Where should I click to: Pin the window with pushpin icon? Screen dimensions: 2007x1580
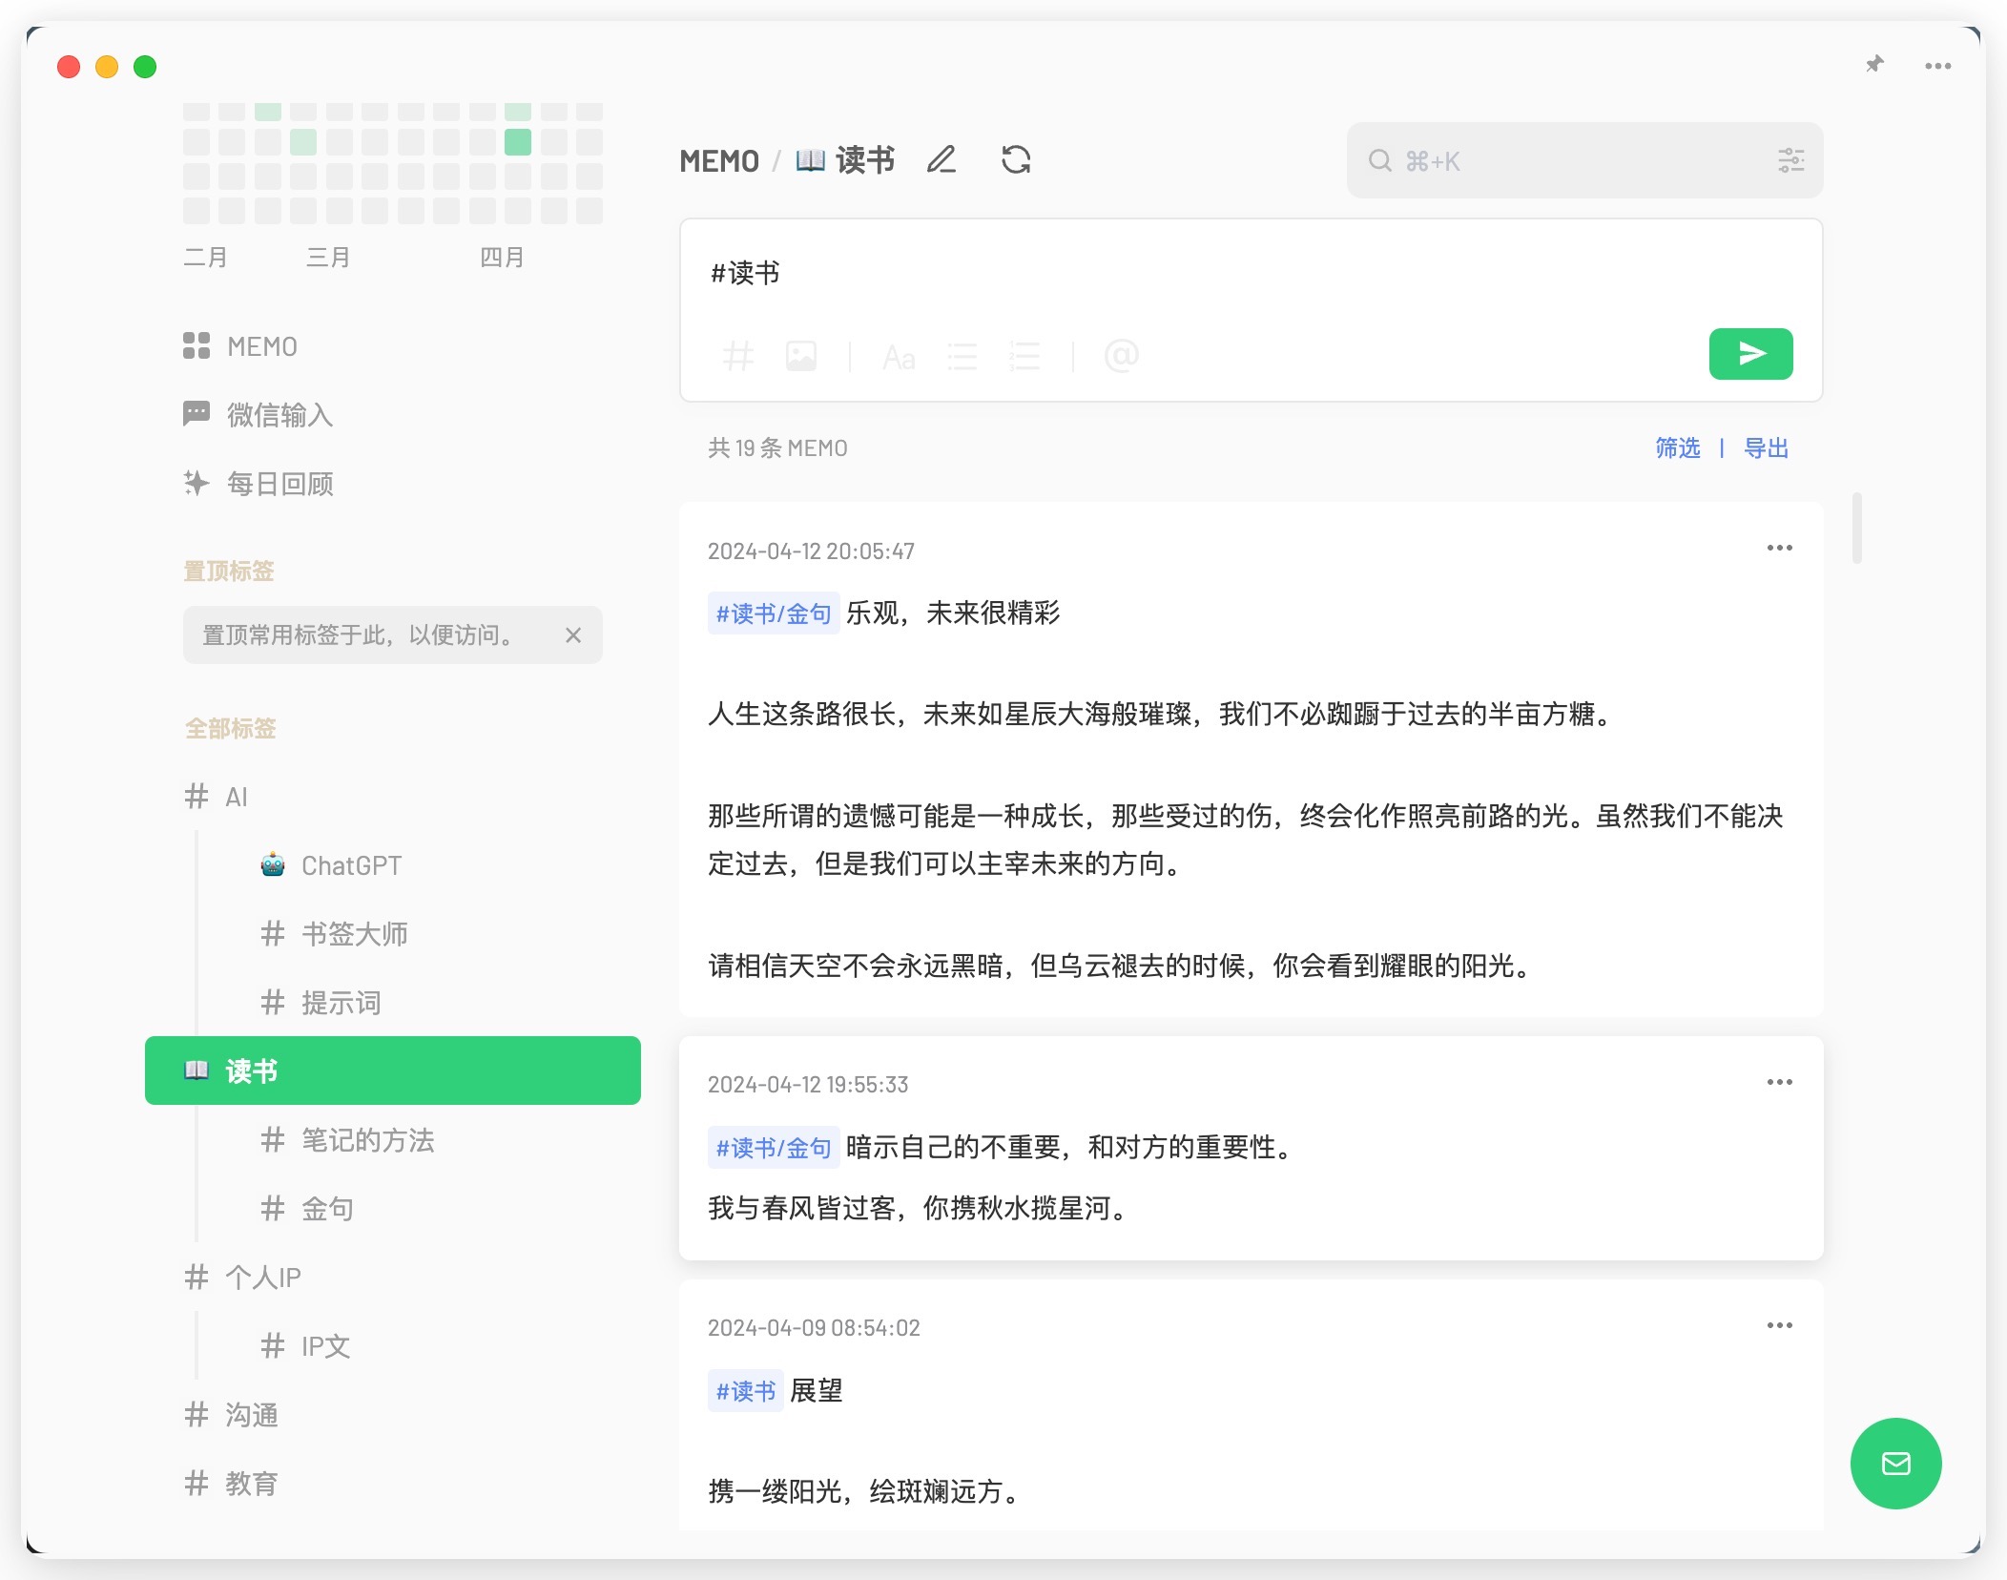(x=1874, y=65)
